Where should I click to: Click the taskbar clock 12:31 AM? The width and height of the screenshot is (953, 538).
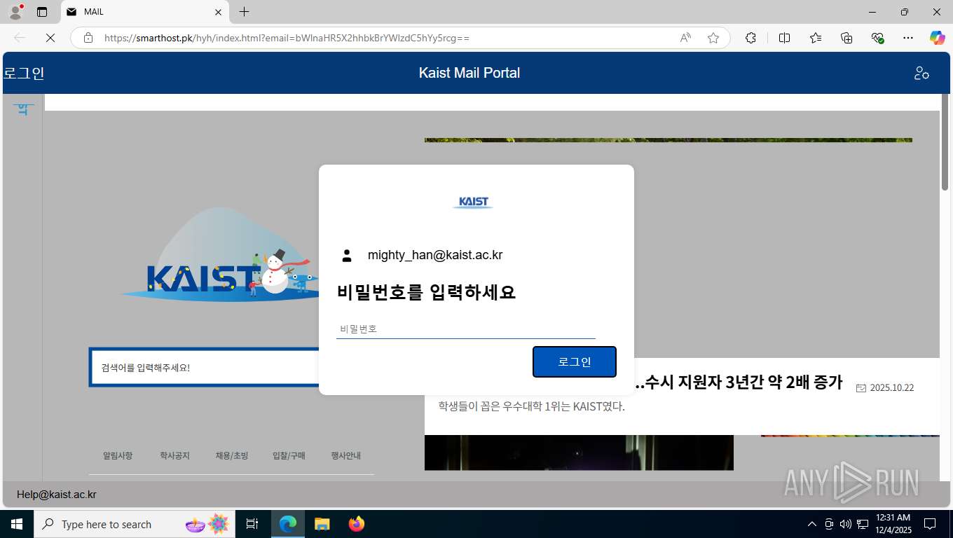tap(893, 518)
